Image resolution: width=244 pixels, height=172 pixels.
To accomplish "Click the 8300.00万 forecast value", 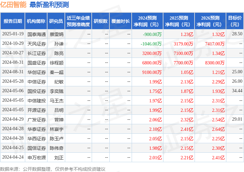I will pos(215,63).
